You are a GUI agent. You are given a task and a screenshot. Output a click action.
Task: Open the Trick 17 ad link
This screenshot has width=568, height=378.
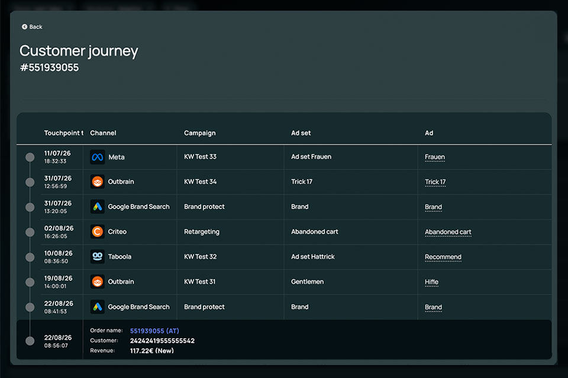coord(435,182)
